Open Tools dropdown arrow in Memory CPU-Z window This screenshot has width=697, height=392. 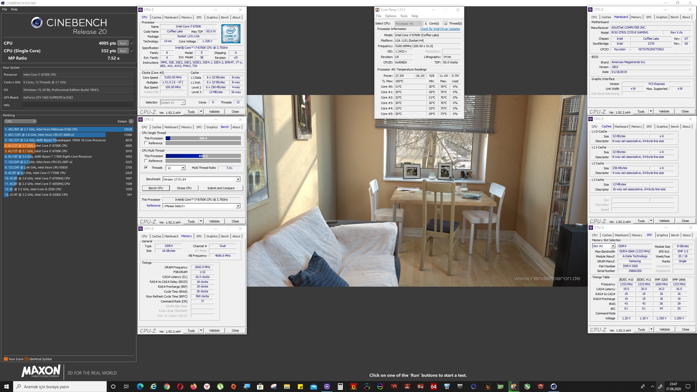click(x=201, y=330)
